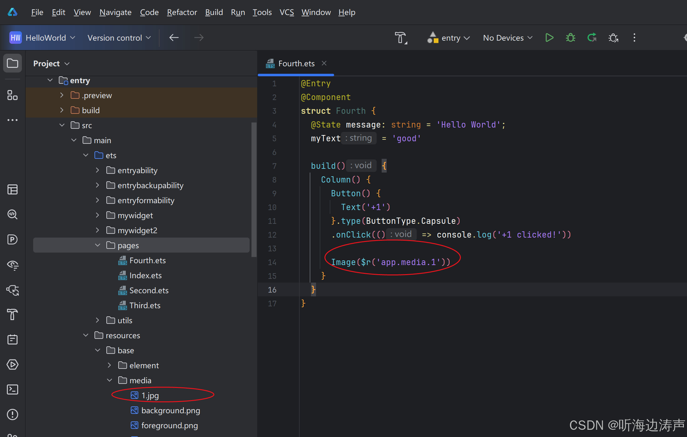Select background.png in the media folder
Screen dimensions: 687x437
pyautogui.click(x=171, y=410)
